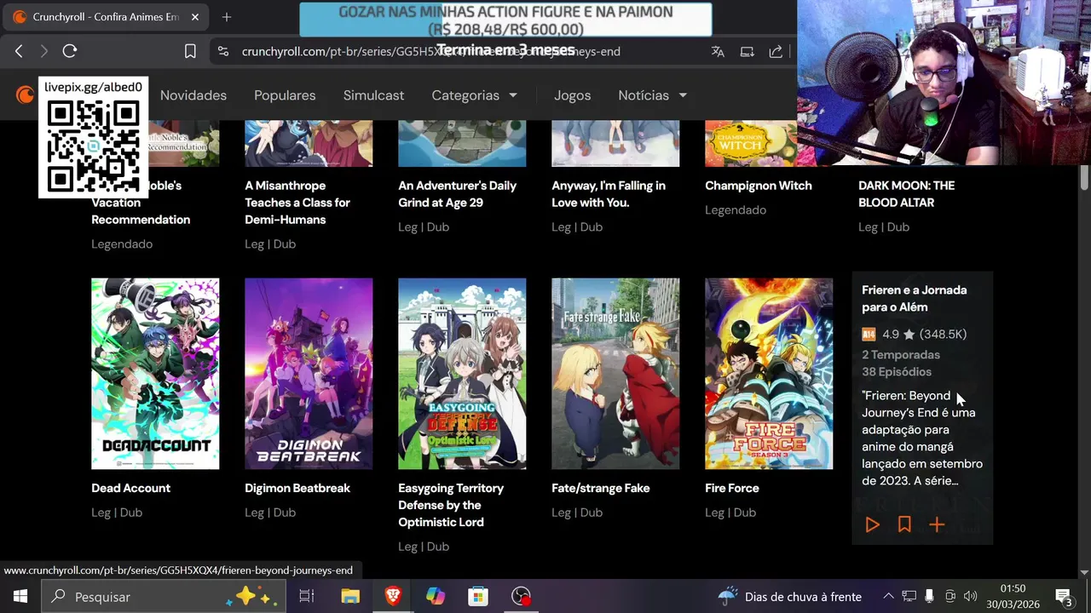Click the 4.9 star rating on Frieren

pos(898,335)
